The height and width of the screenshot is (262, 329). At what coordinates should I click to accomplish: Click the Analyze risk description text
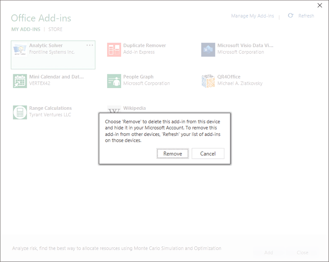click(117, 248)
